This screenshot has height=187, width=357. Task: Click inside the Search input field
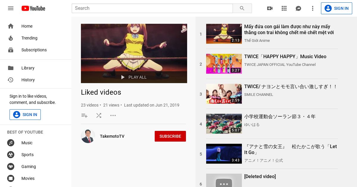click(152, 8)
